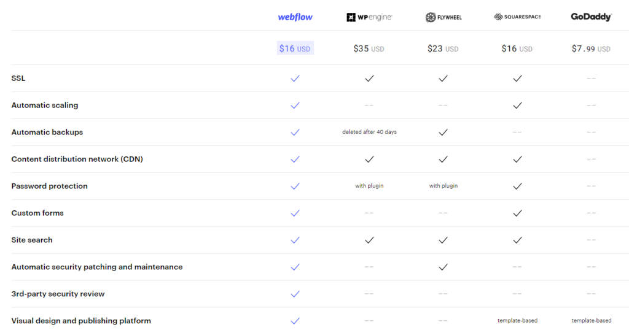Click GoDaddy's 'template-based' text
629x333 pixels.
pyautogui.click(x=591, y=321)
